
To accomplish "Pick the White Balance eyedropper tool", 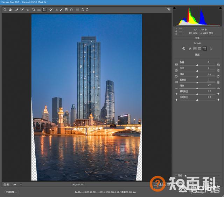I will pyautogui.click(x=17, y=10).
